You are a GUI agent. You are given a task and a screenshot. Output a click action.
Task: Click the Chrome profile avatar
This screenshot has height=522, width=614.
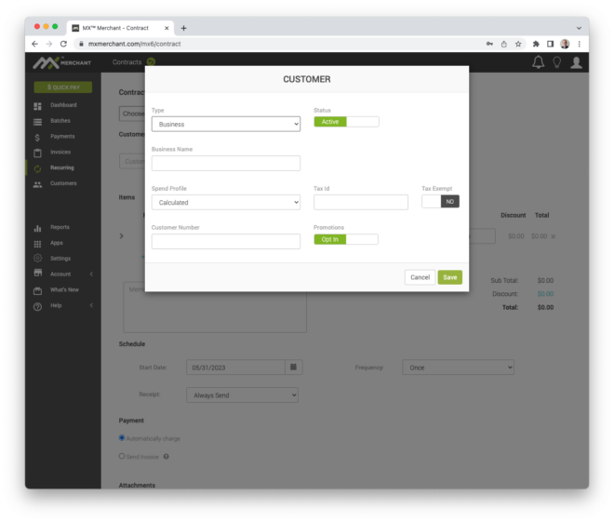click(565, 44)
